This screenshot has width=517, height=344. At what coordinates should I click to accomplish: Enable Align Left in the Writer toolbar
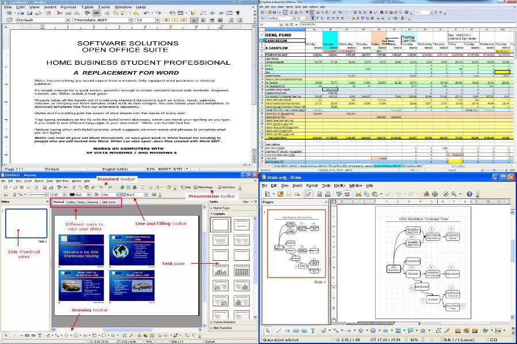(x=195, y=20)
